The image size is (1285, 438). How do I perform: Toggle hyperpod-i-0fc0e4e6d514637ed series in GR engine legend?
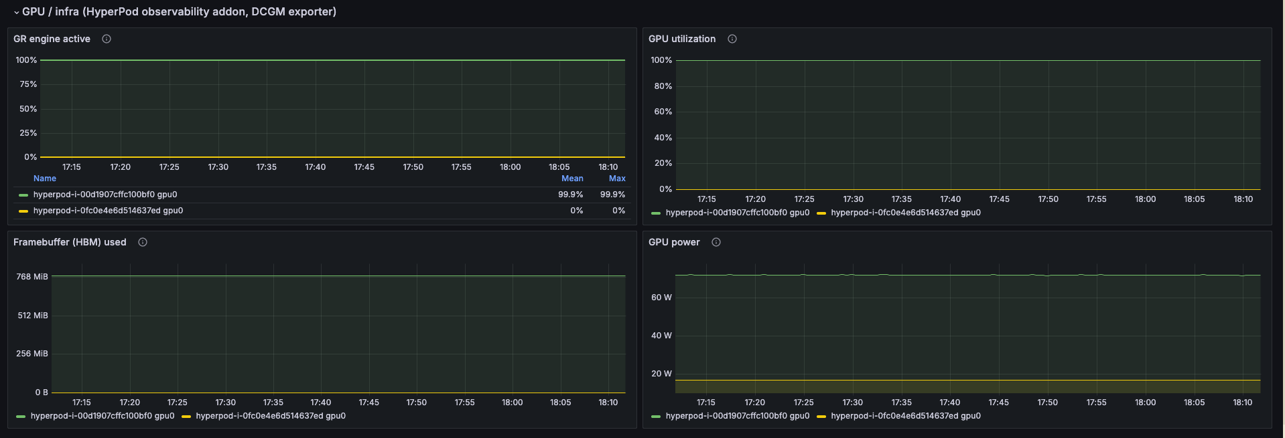108,211
